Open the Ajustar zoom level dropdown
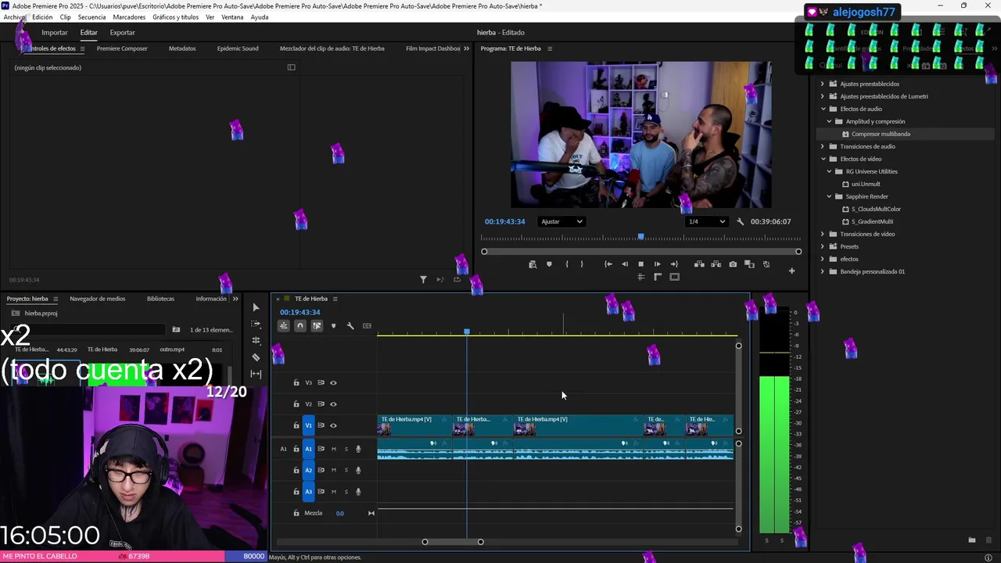Image resolution: width=1001 pixels, height=563 pixels. 561,221
